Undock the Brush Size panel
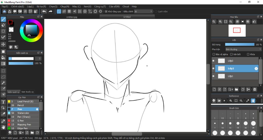This screenshot has height=140, width=263. (x=258, y=108)
